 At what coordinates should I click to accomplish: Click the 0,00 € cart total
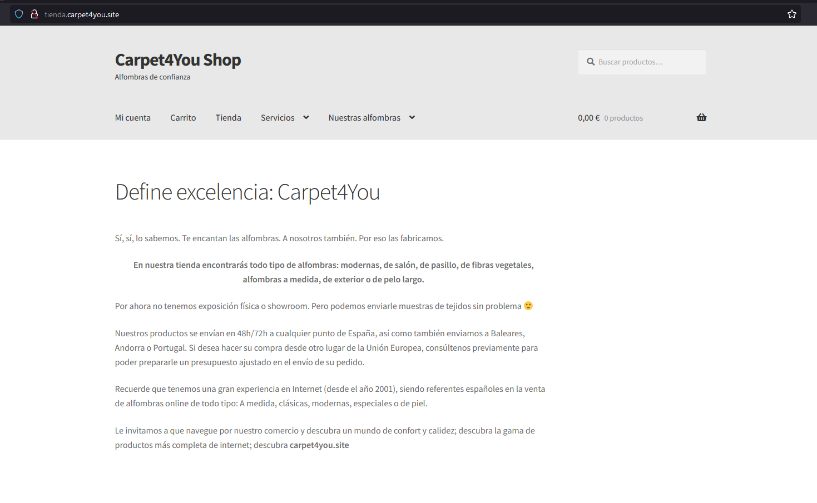(x=588, y=118)
